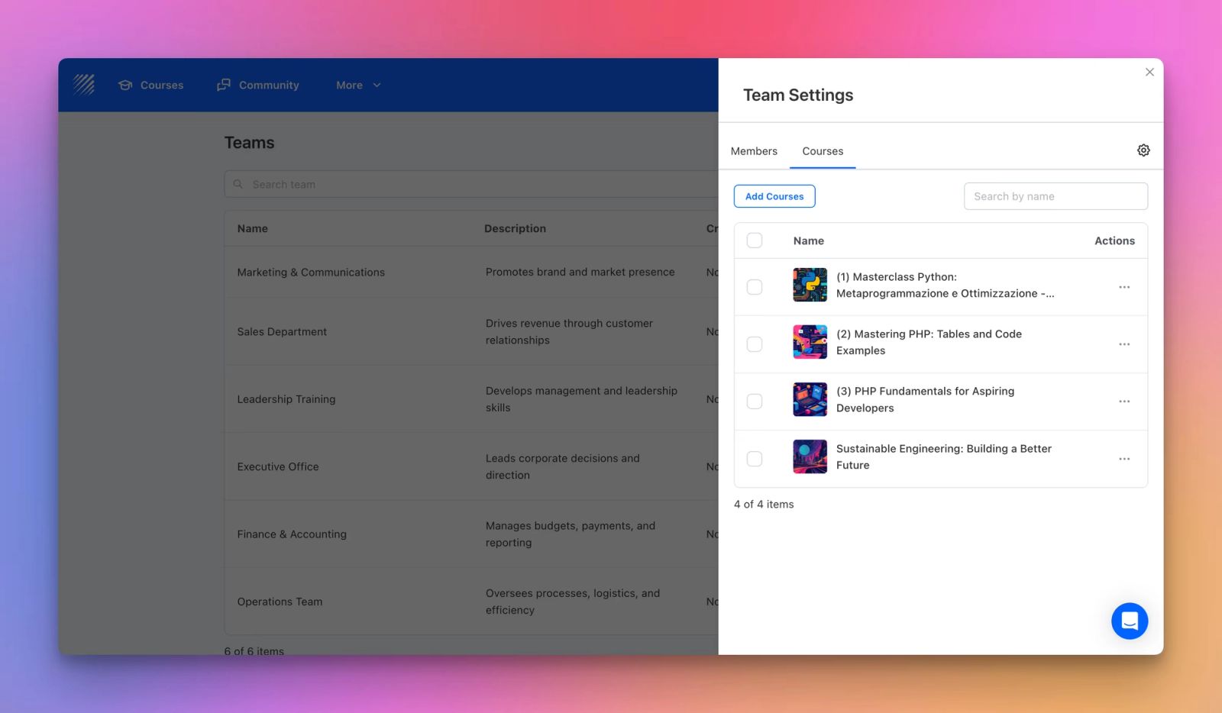This screenshot has height=713, width=1222.
Task: Open the Finance & Accounting team row
Action: [471, 534]
